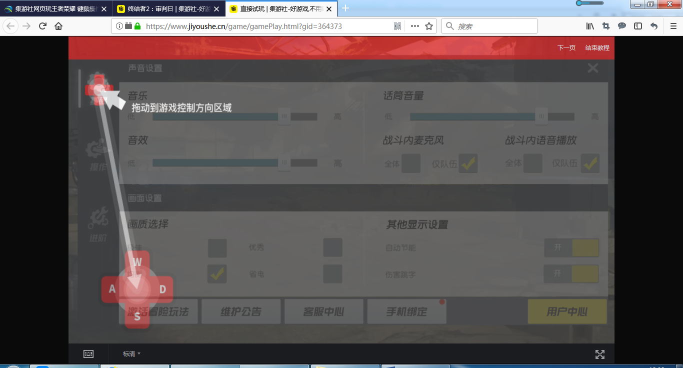683x368 pixels.
Task: Bookmark this page with the star icon
Action: pyautogui.click(x=429, y=26)
